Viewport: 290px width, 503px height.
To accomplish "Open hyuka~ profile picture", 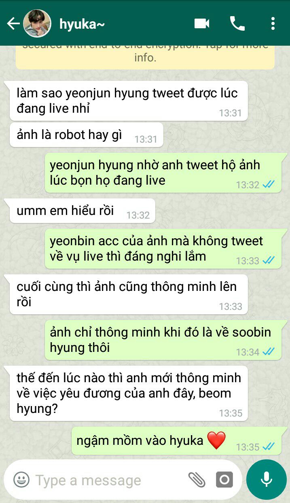I will 37,23.
